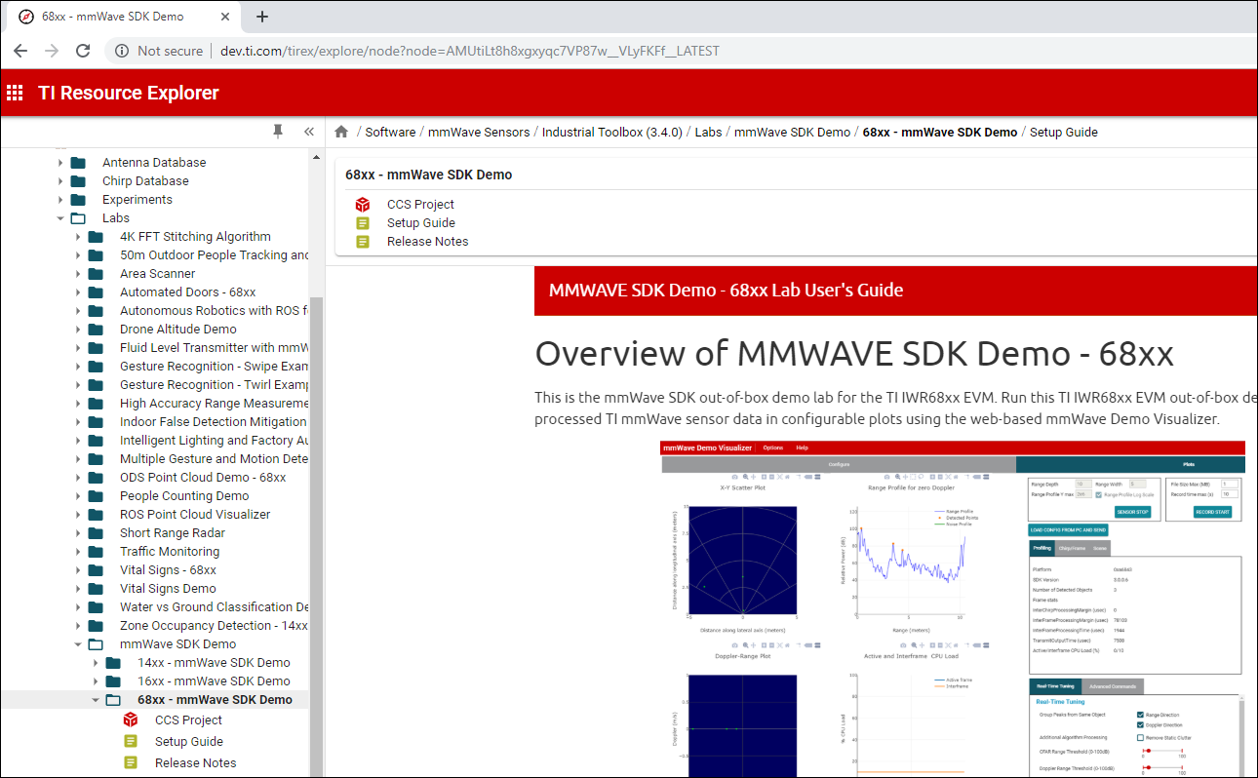Select High Accuracy Range Measurement in the tree
This screenshot has width=1258, height=778.
pyautogui.click(x=215, y=404)
